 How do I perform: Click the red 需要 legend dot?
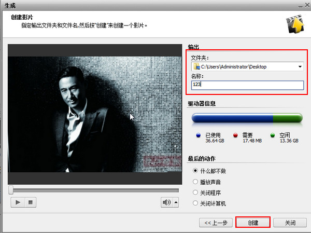pos(235,135)
